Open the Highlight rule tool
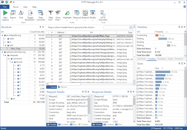This screenshot has width=187, height=130. point(67,16)
